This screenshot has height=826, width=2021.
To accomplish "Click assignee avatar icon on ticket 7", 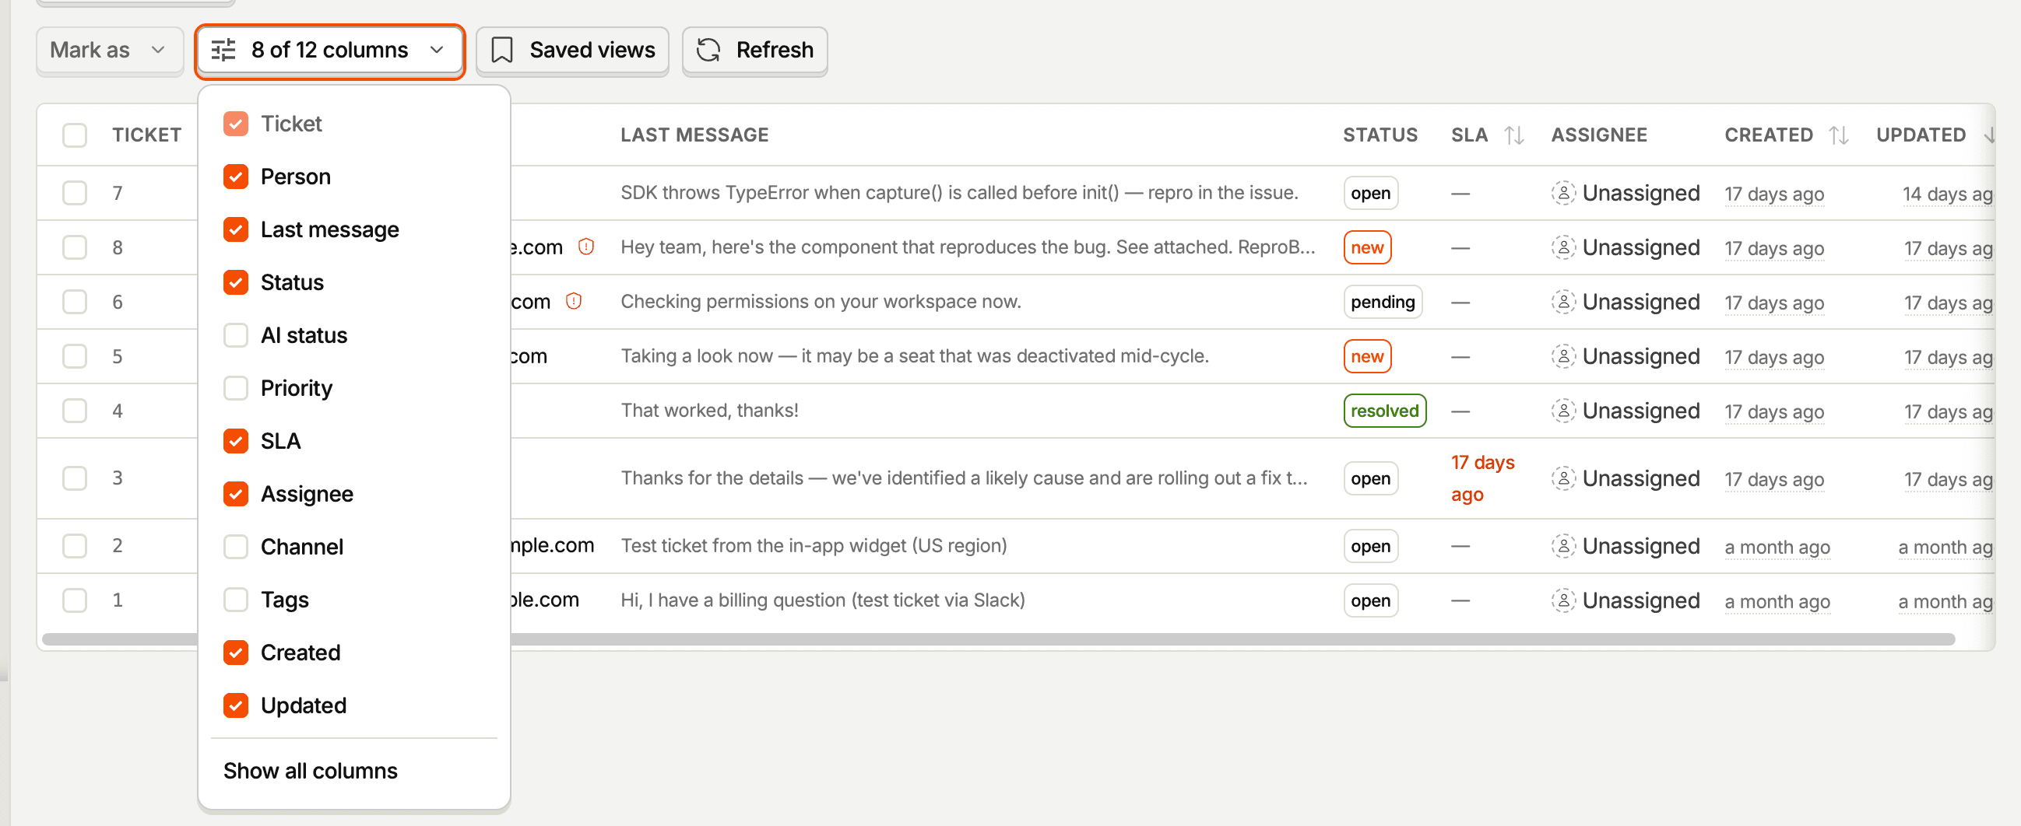I will click(1562, 193).
